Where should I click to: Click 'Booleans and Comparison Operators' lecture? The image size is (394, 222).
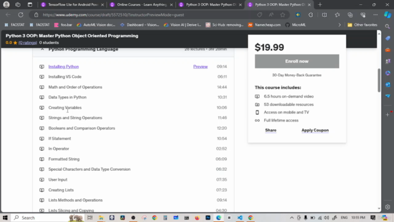[82, 128]
